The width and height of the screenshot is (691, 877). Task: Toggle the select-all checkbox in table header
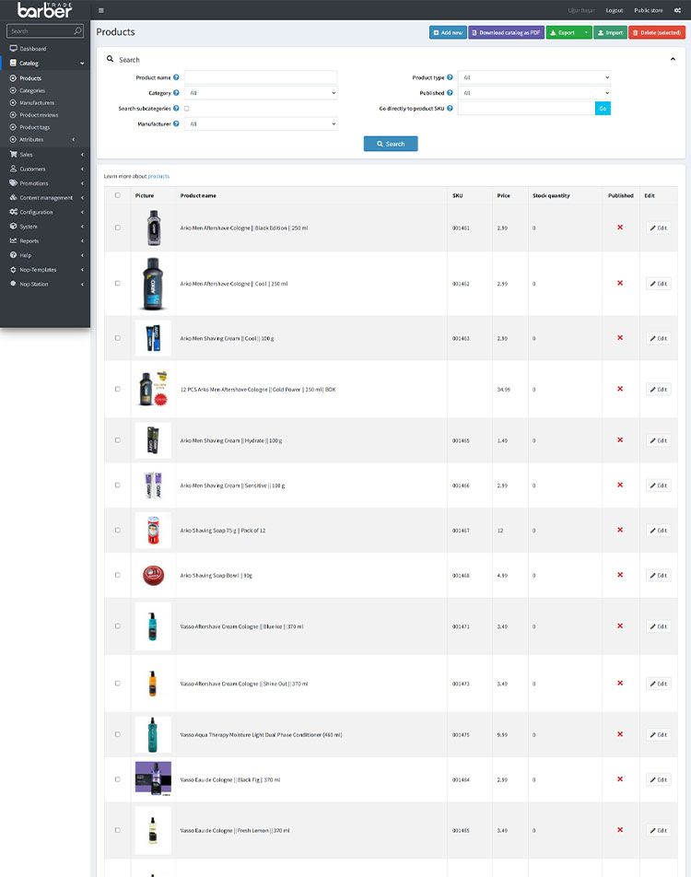[x=118, y=195]
